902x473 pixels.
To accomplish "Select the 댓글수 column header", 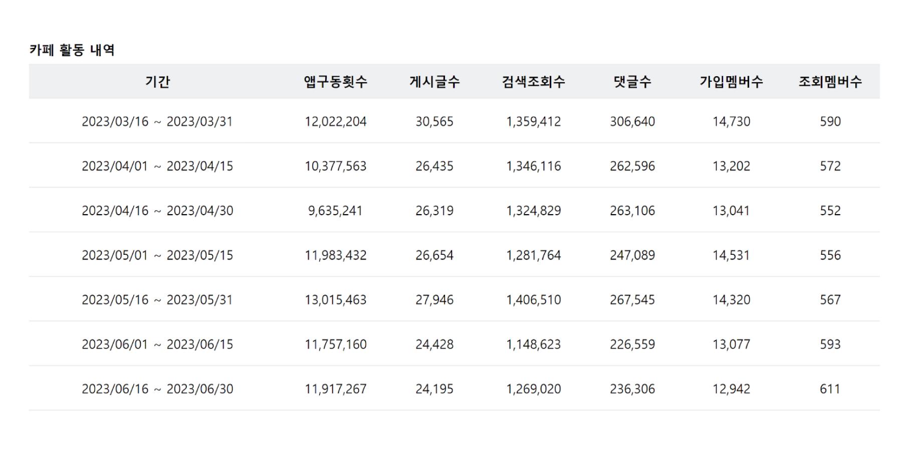I will pyautogui.click(x=632, y=81).
